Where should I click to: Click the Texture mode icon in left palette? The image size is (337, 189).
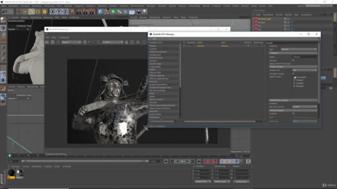(3, 34)
